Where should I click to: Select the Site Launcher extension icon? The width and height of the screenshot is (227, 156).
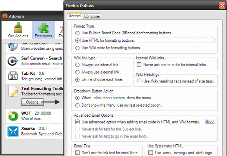[13, 47]
